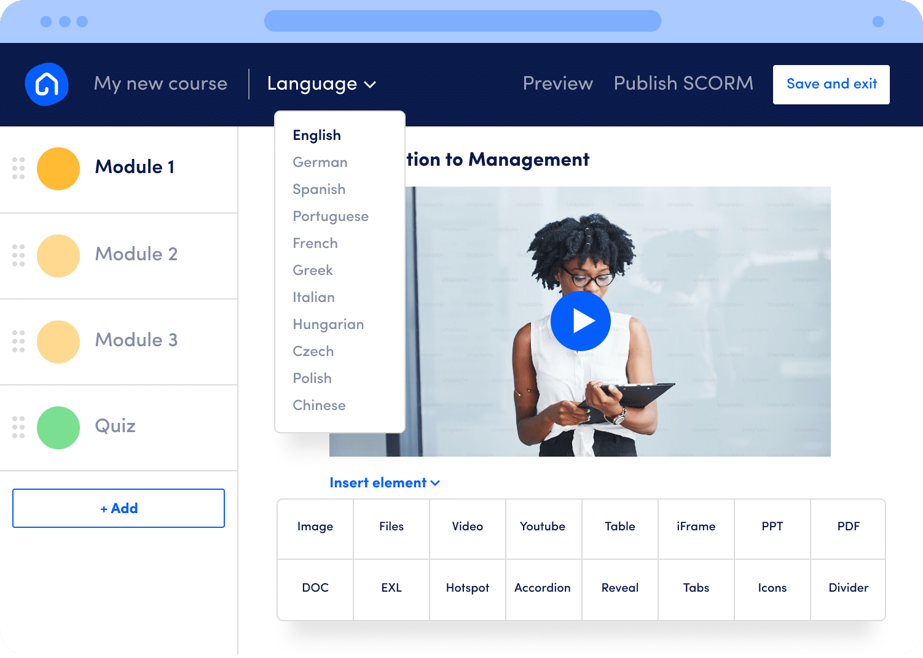Viewport: 923px width, 658px height.
Task: Insert an Accordion element
Action: 543,588
